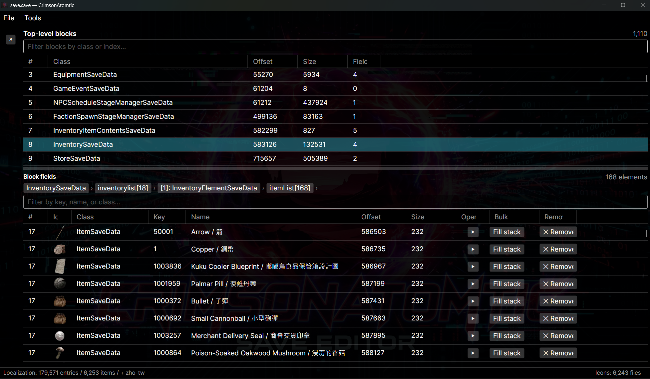Click the Palmar Pill item icon
The height and width of the screenshot is (379, 650).
pos(60,284)
